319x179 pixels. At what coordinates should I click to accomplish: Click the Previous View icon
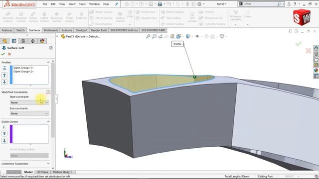pyautogui.click(x=160, y=36)
